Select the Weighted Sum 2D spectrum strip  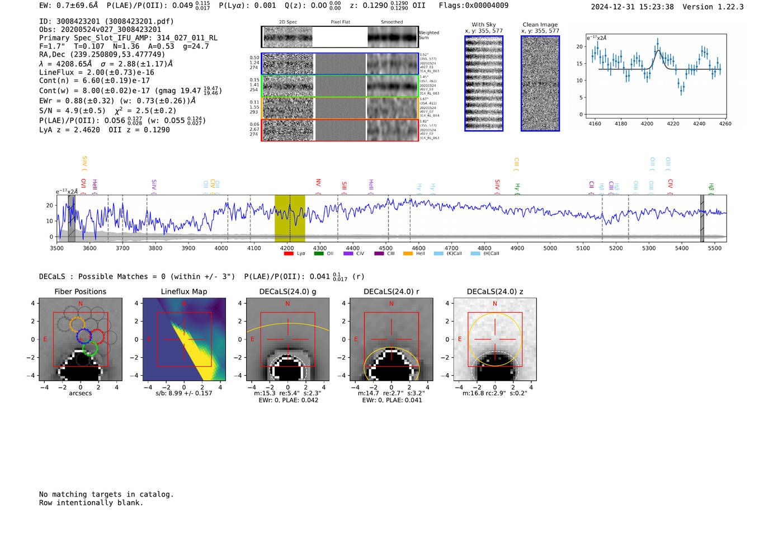pos(339,37)
